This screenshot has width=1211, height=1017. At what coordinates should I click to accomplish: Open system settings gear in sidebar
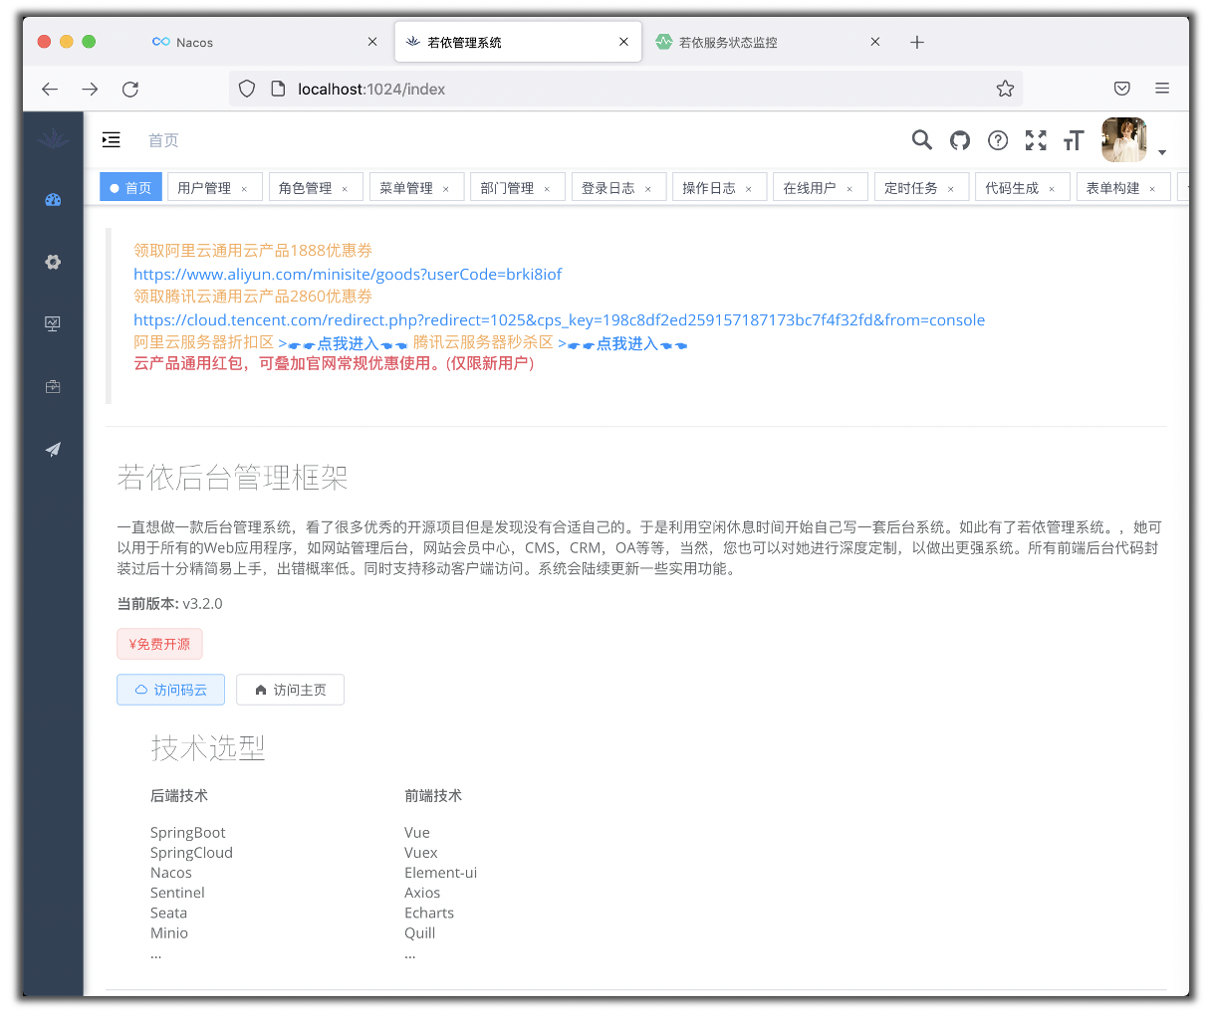(x=53, y=262)
